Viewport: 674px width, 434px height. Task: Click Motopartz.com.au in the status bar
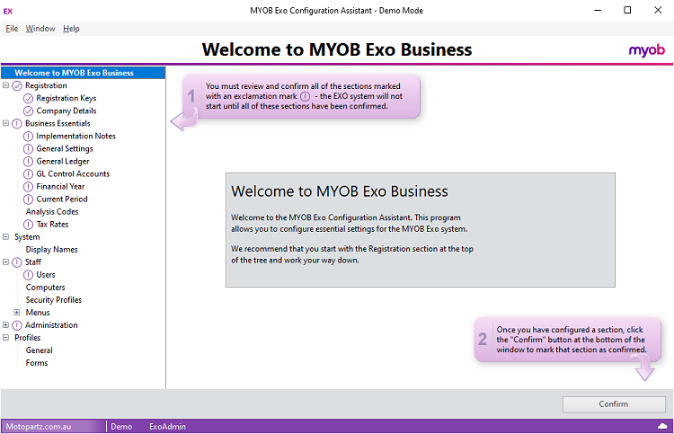(x=39, y=426)
